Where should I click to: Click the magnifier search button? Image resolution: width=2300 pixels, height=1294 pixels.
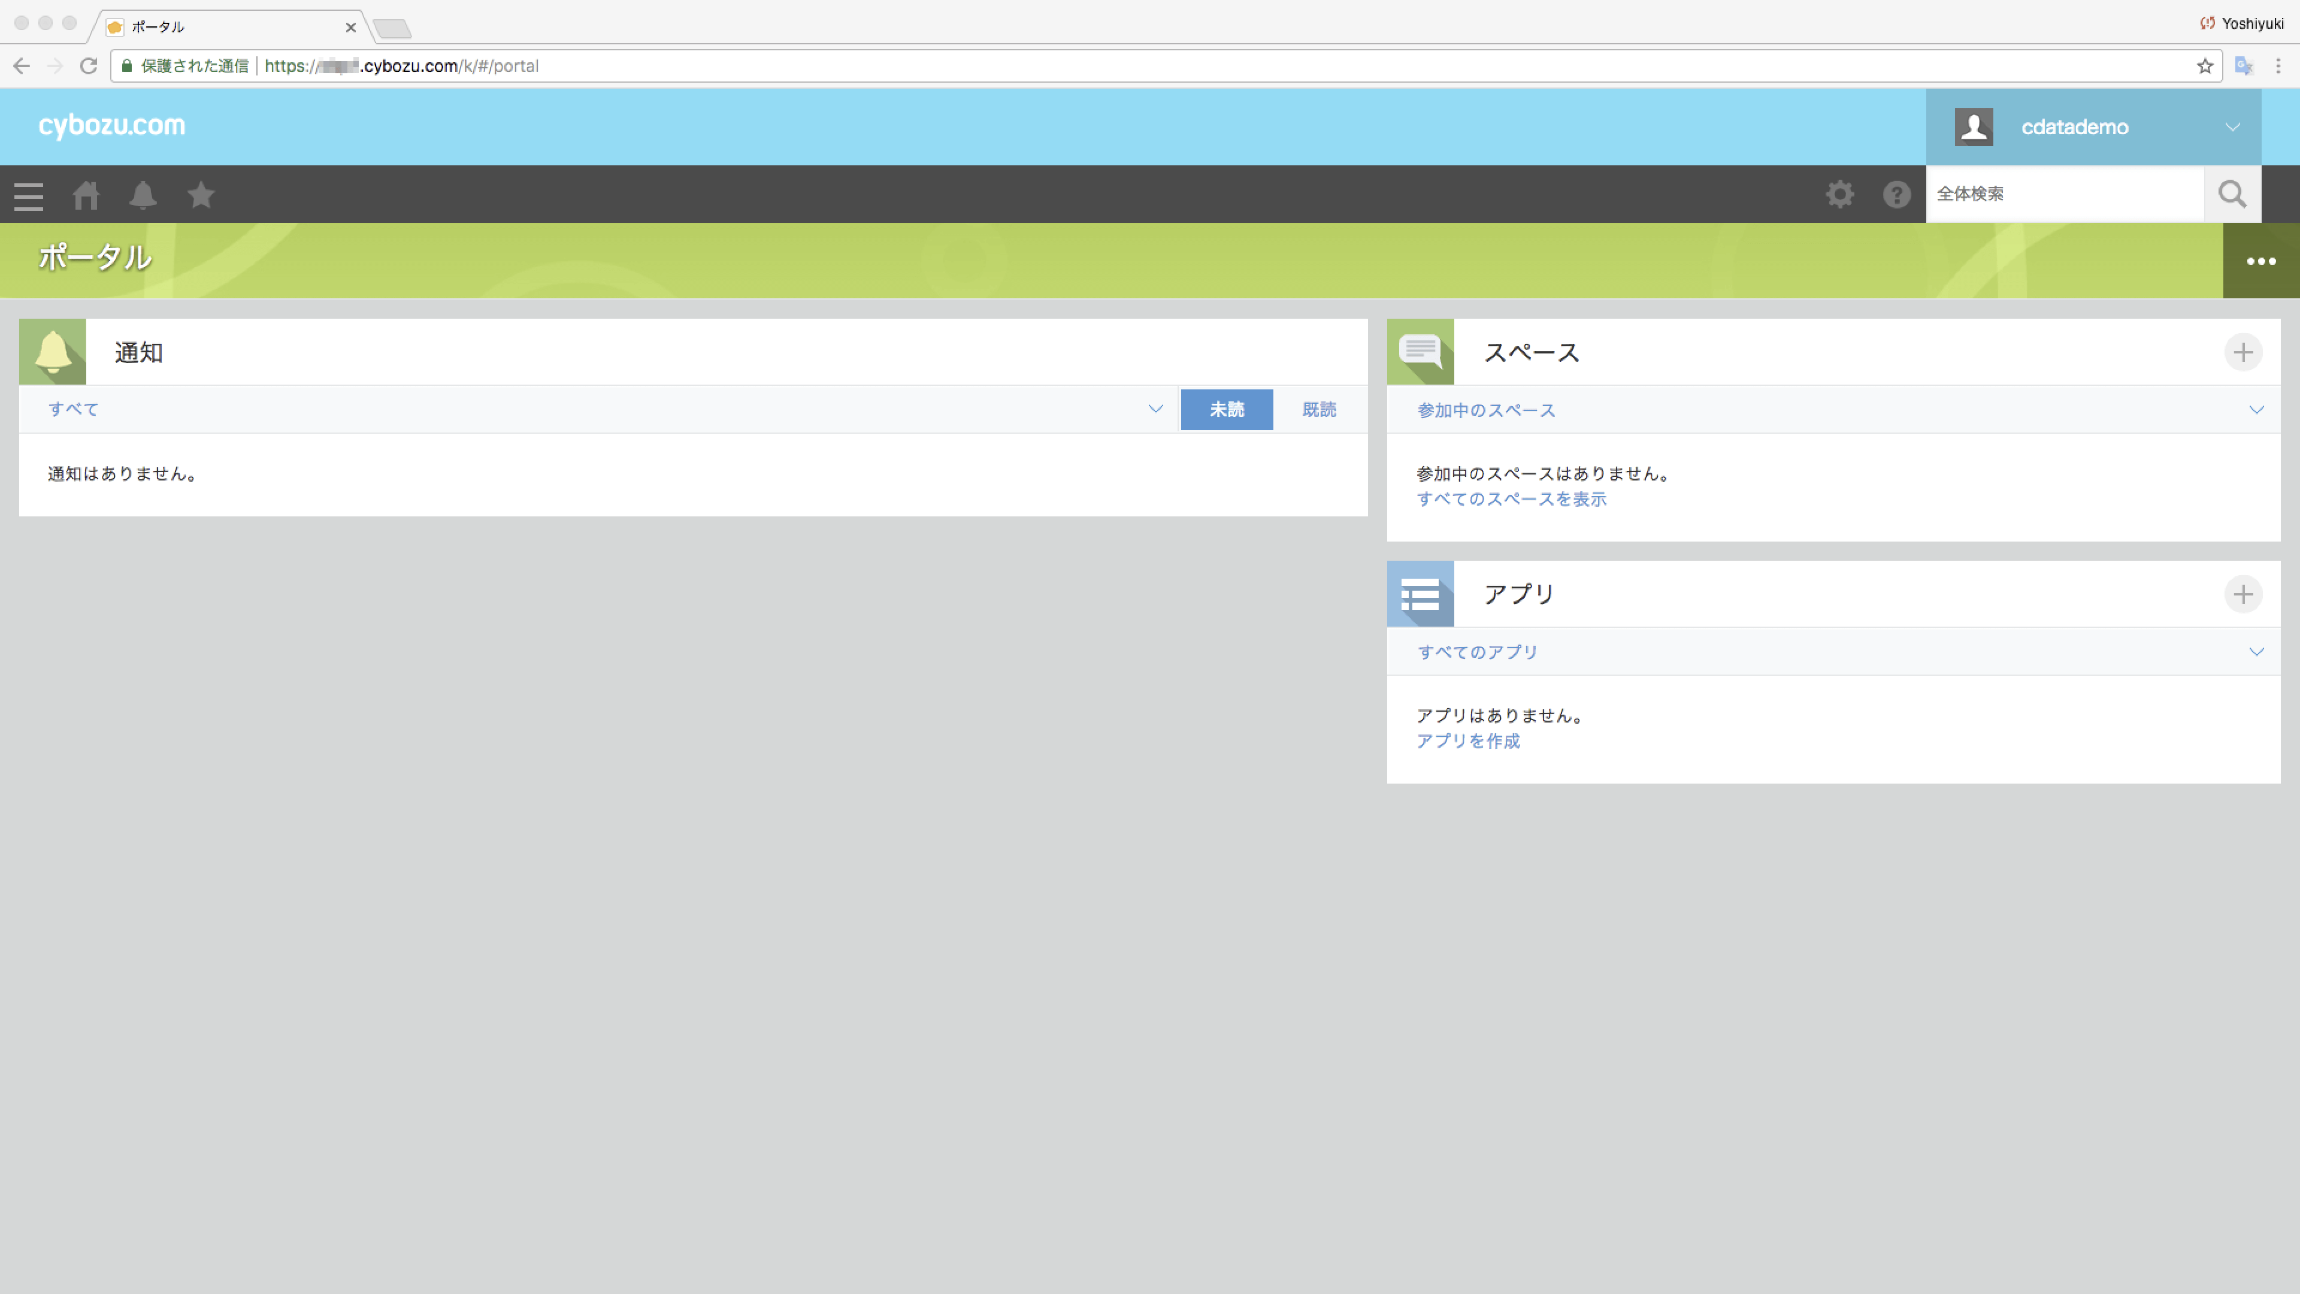coord(2232,194)
